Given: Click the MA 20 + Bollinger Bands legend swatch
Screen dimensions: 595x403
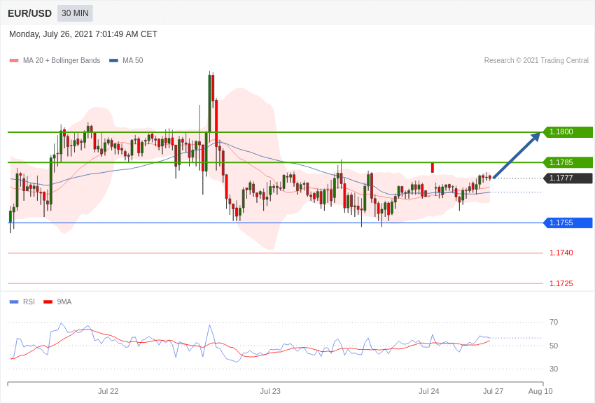Looking at the screenshot, I should click(x=14, y=61).
